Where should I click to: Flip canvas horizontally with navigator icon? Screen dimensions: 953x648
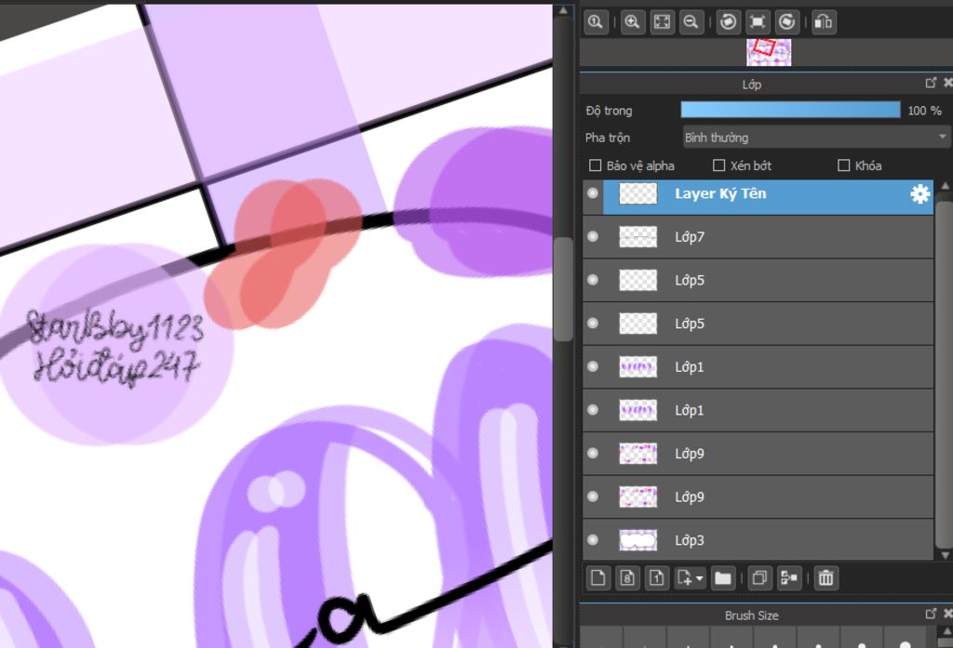coord(823,22)
